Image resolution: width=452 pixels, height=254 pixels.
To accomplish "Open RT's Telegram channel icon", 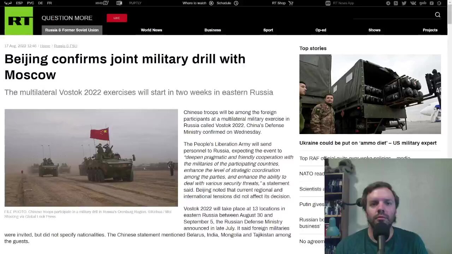I will 388,3.
